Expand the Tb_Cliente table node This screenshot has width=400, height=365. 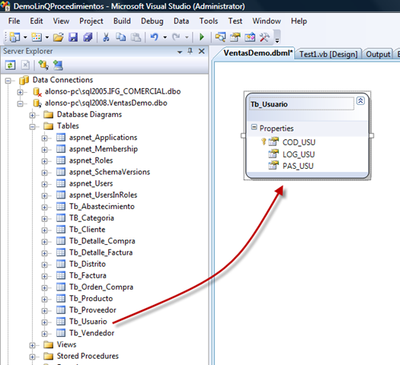coord(44,230)
